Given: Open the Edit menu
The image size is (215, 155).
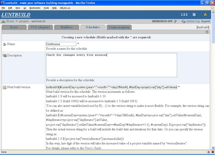Looking at the screenshot, I should (10, 8).
